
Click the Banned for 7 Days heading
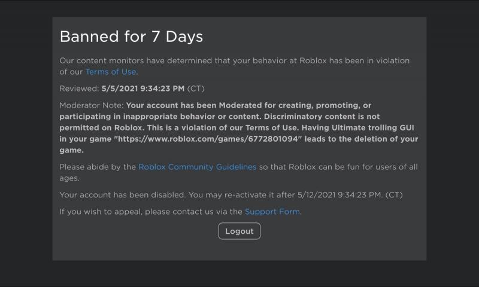[131, 36]
